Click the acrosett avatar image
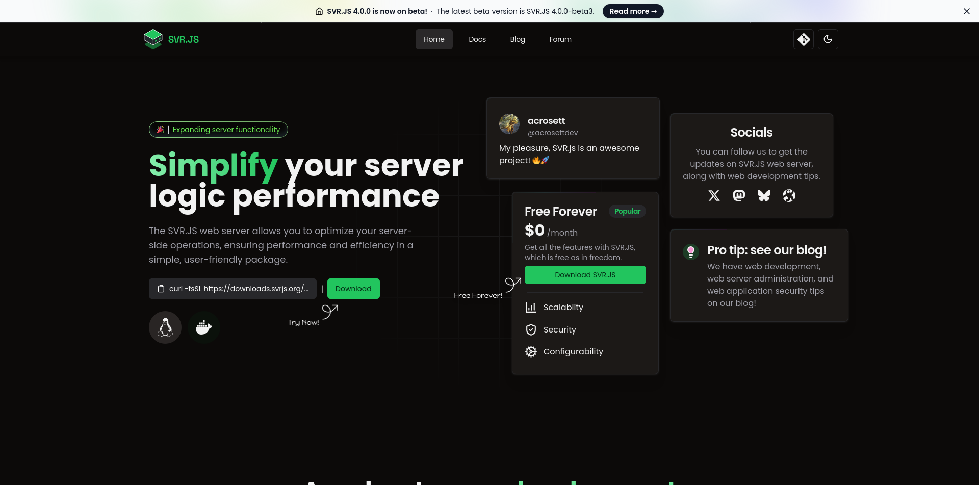Screen dimensions: 979x485 [x=509, y=124]
